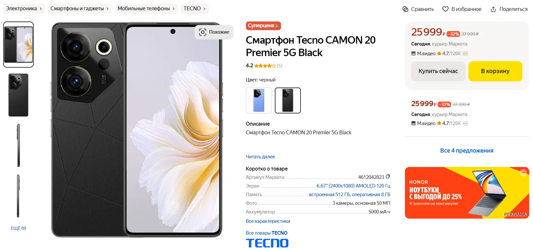The image size is (533, 250).
Task: Open similar items via Похожие camera icon
Action: click(x=203, y=32)
